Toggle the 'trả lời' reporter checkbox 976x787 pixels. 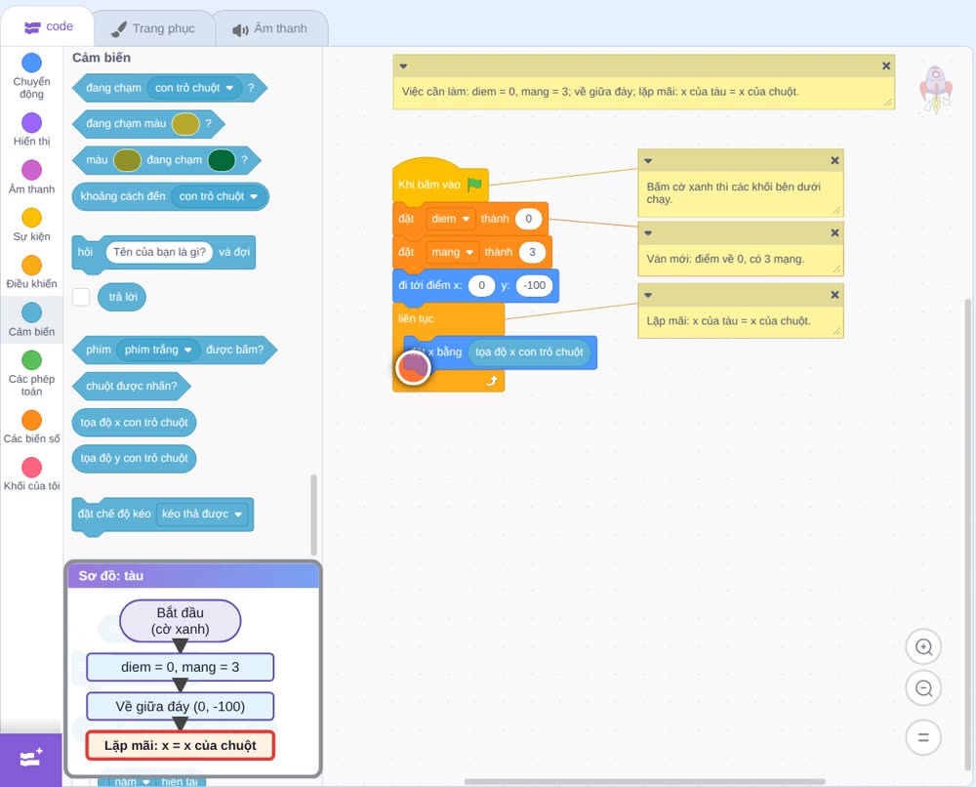[x=81, y=297]
